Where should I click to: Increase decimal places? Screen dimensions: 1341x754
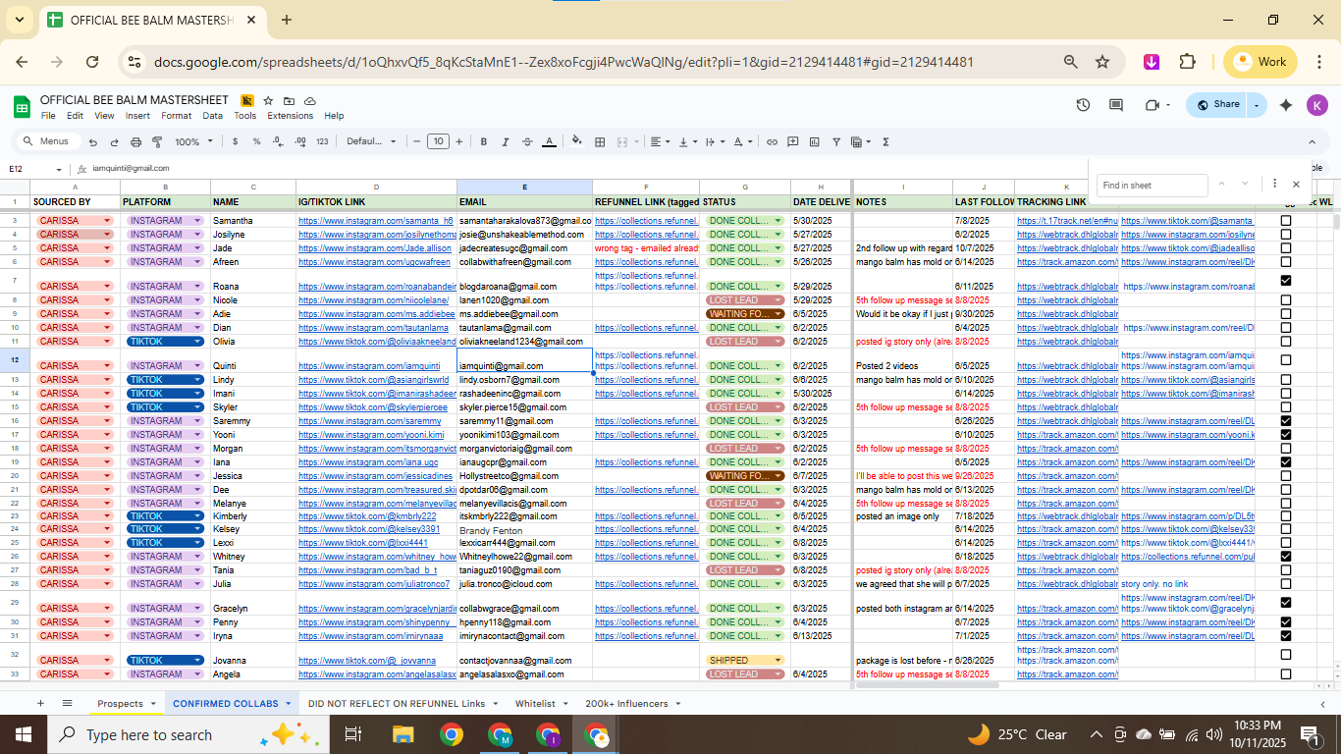tap(299, 141)
